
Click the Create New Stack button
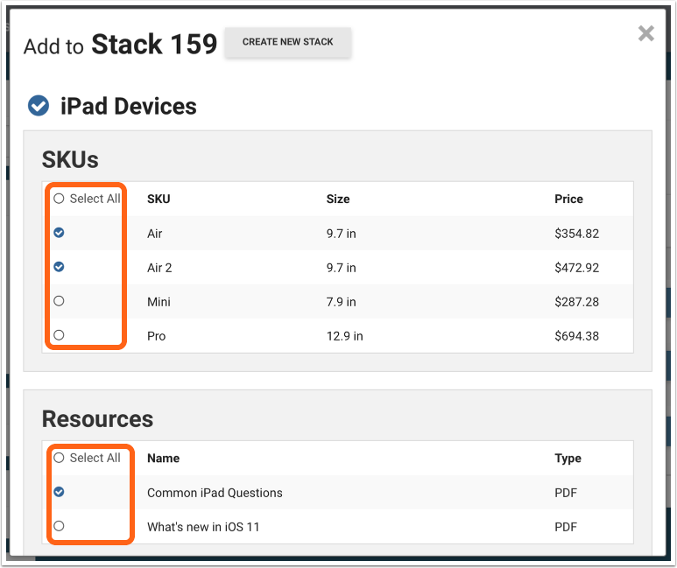tap(287, 42)
